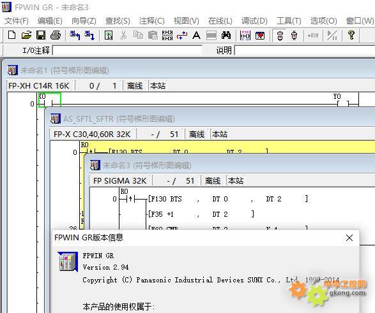Click the gray horizontal bars icon

click(x=211, y=35)
